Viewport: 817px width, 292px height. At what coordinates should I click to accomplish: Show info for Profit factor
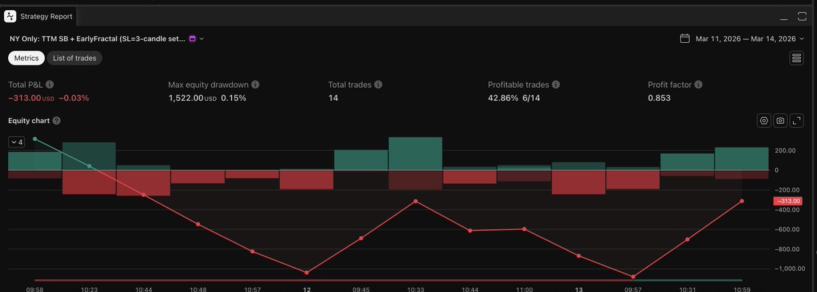click(699, 85)
